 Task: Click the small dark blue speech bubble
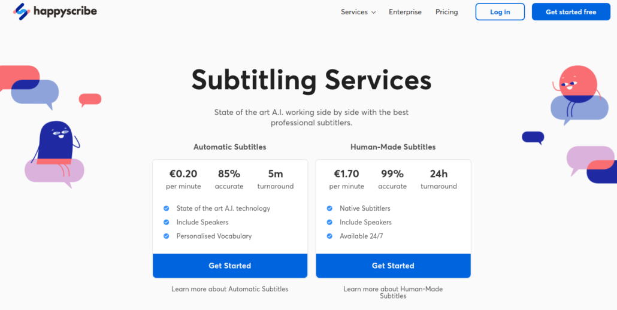click(x=533, y=138)
